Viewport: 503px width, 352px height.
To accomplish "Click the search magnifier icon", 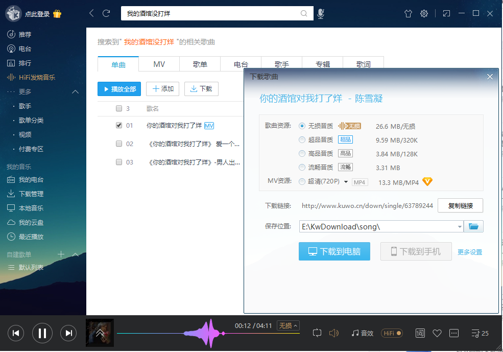I will [x=303, y=13].
